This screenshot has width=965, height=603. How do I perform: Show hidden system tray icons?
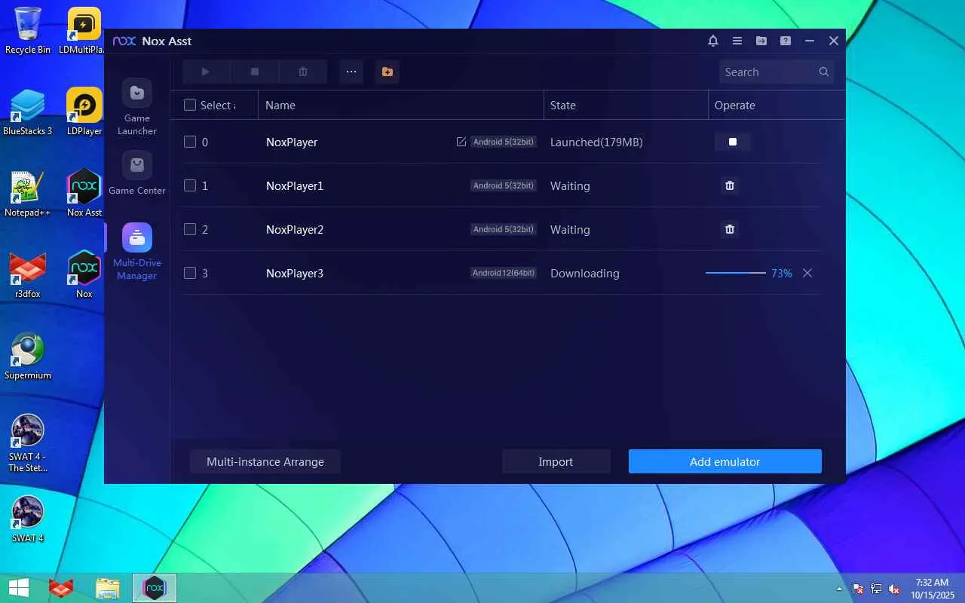pos(839,589)
